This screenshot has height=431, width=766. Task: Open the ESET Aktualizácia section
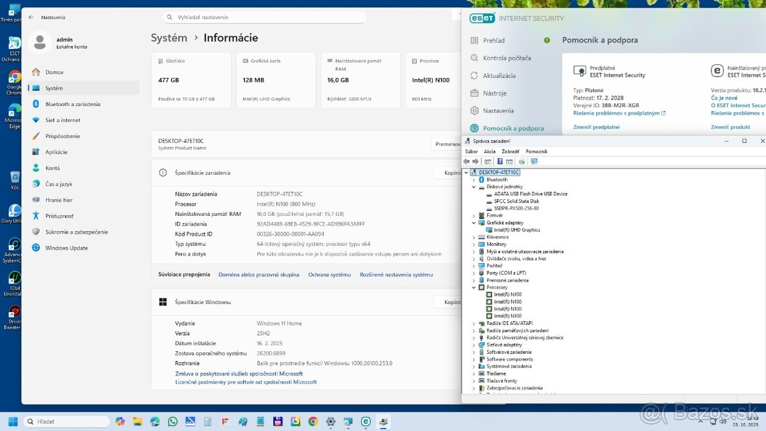tap(499, 75)
